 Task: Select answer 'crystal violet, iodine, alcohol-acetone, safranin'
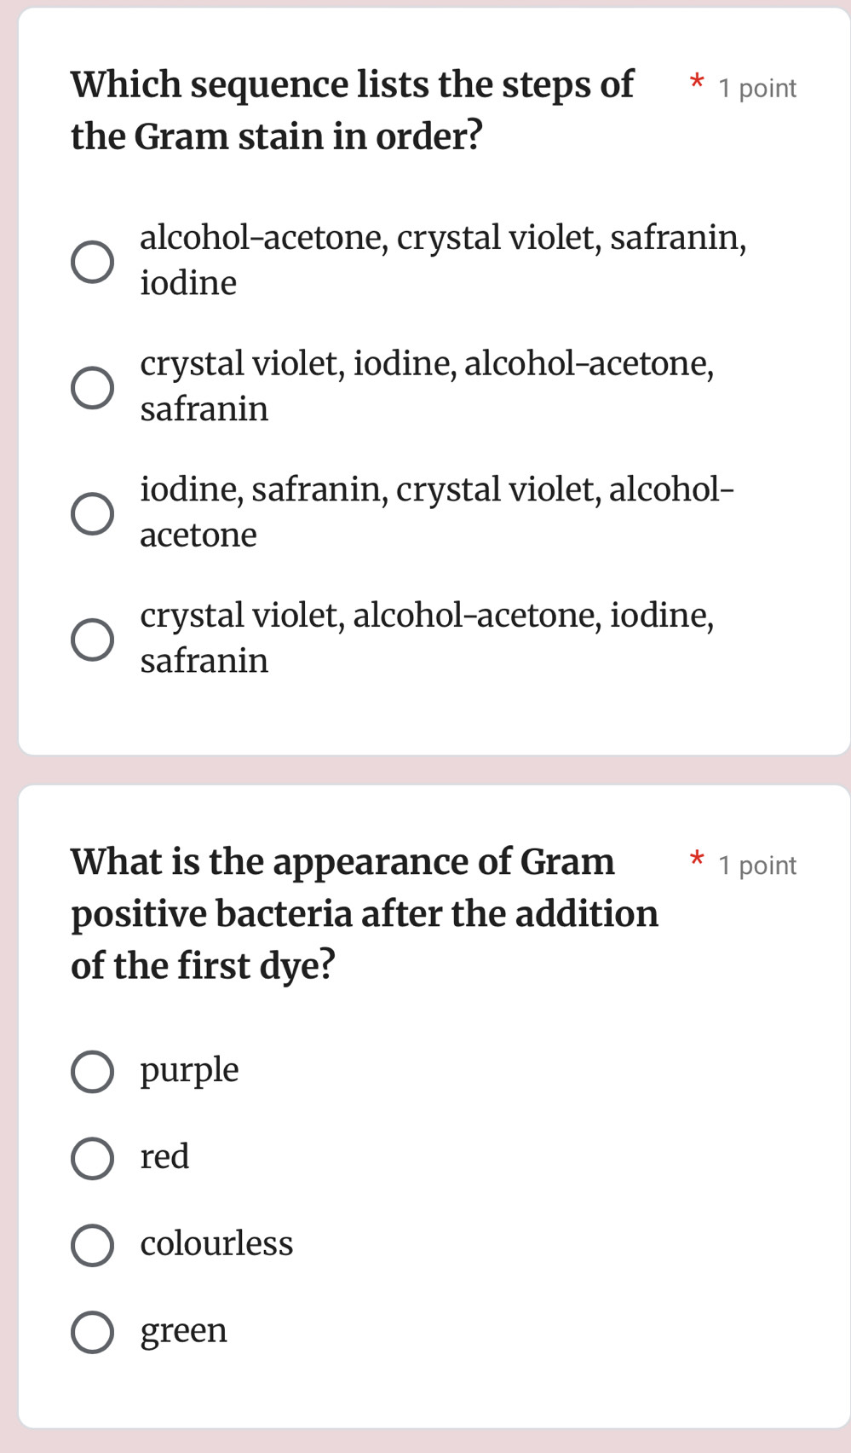[x=94, y=386]
